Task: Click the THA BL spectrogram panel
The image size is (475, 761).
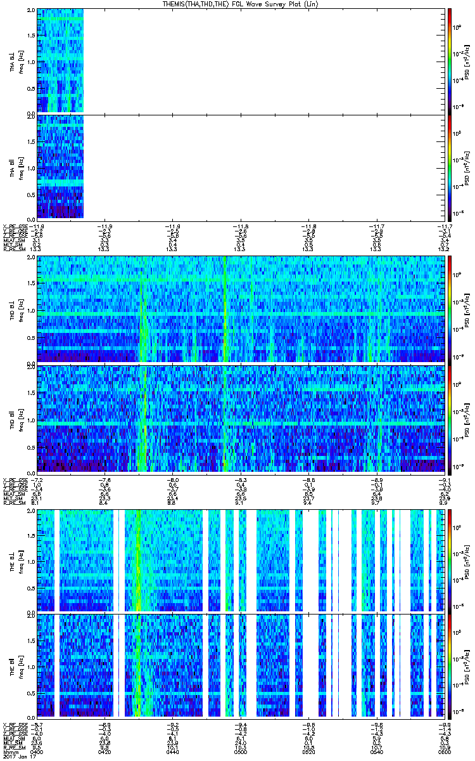Action: 241,61
